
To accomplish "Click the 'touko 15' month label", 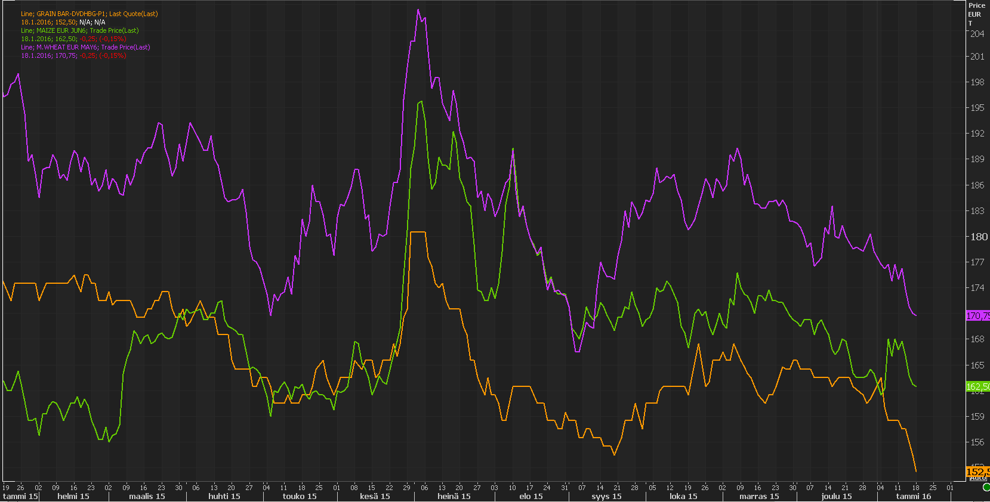I will coord(300,496).
